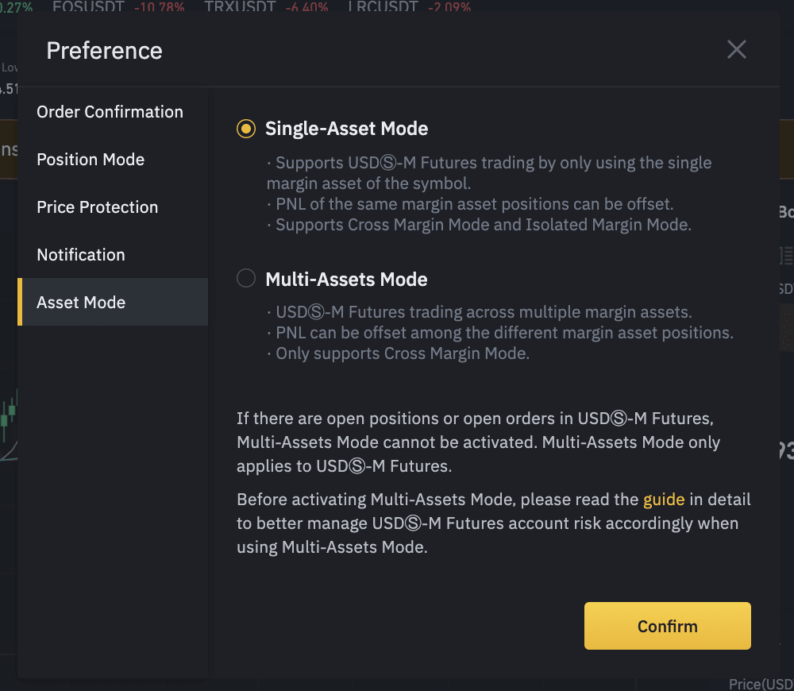794x691 pixels.
Task: Click the Single-Asset Mode heading label
Action: [347, 129]
